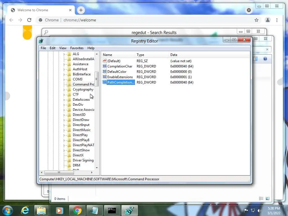
Task: Sort values by the Type column header
Action: click(x=152, y=55)
